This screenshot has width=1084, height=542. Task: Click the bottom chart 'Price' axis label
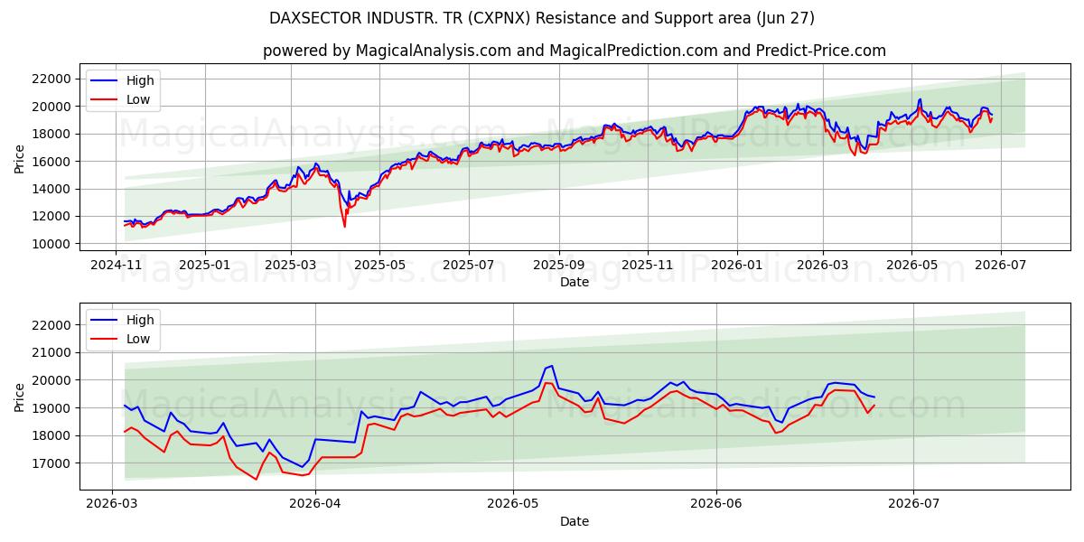(x=20, y=397)
